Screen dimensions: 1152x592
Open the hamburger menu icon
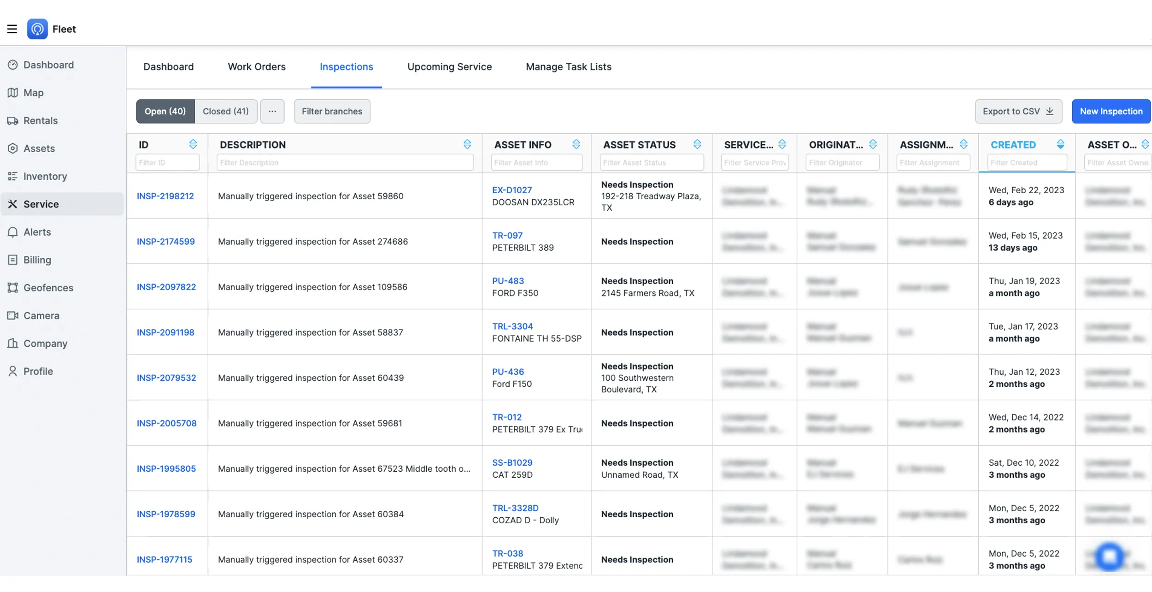12,29
